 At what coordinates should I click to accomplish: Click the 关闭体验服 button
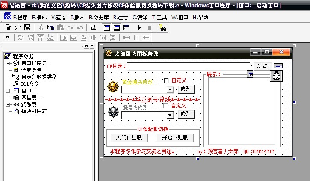(129, 138)
